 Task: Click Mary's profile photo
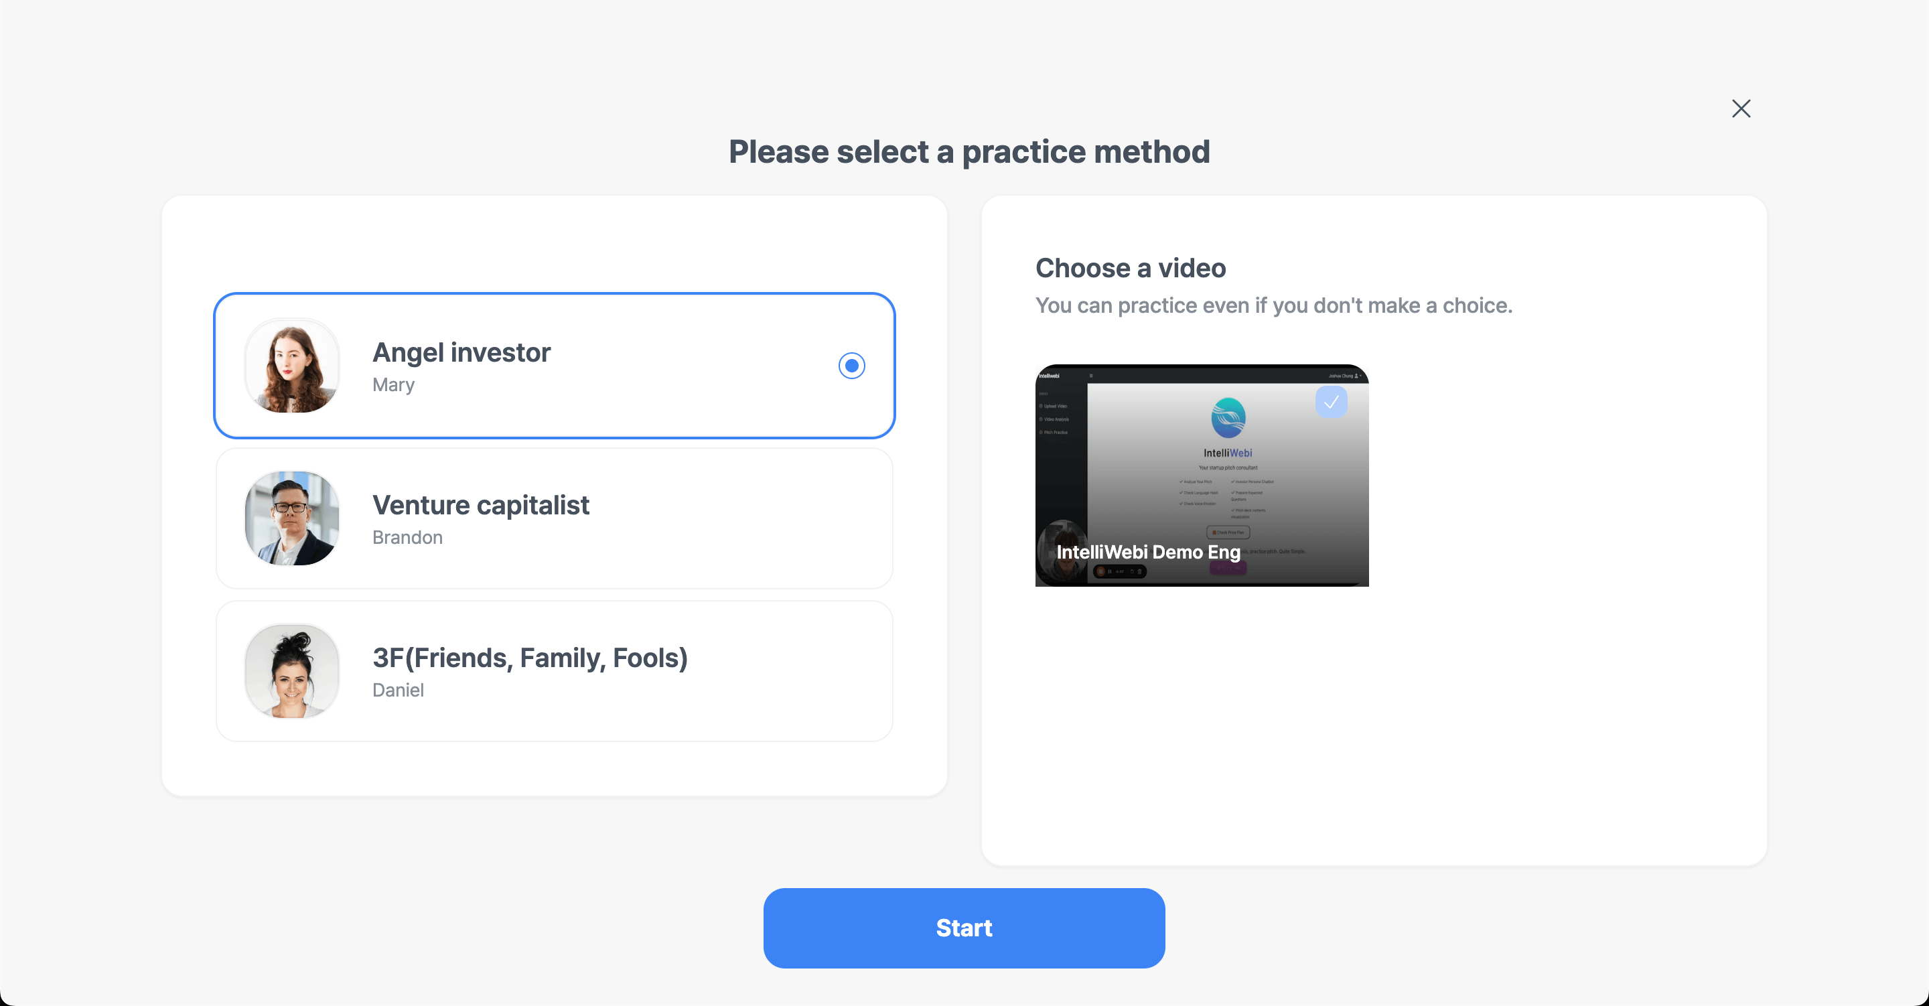pyautogui.click(x=291, y=366)
